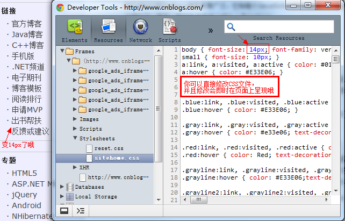Select the Frames folder icon
Screen dimensions: 345x221
point(69,52)
